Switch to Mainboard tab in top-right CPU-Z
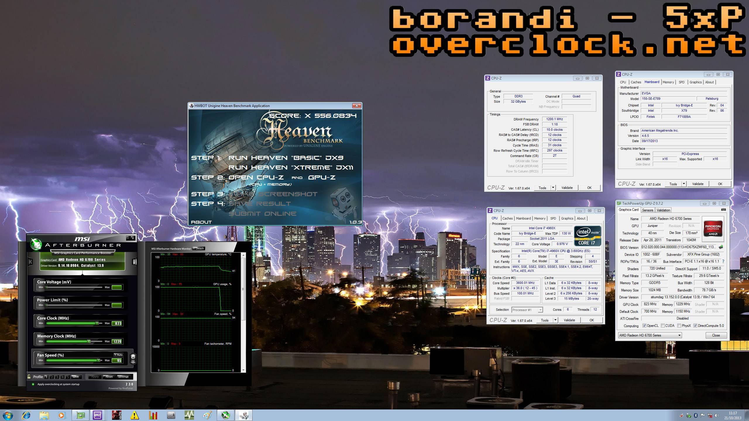749x421 pixels. [x=652, y=82]
